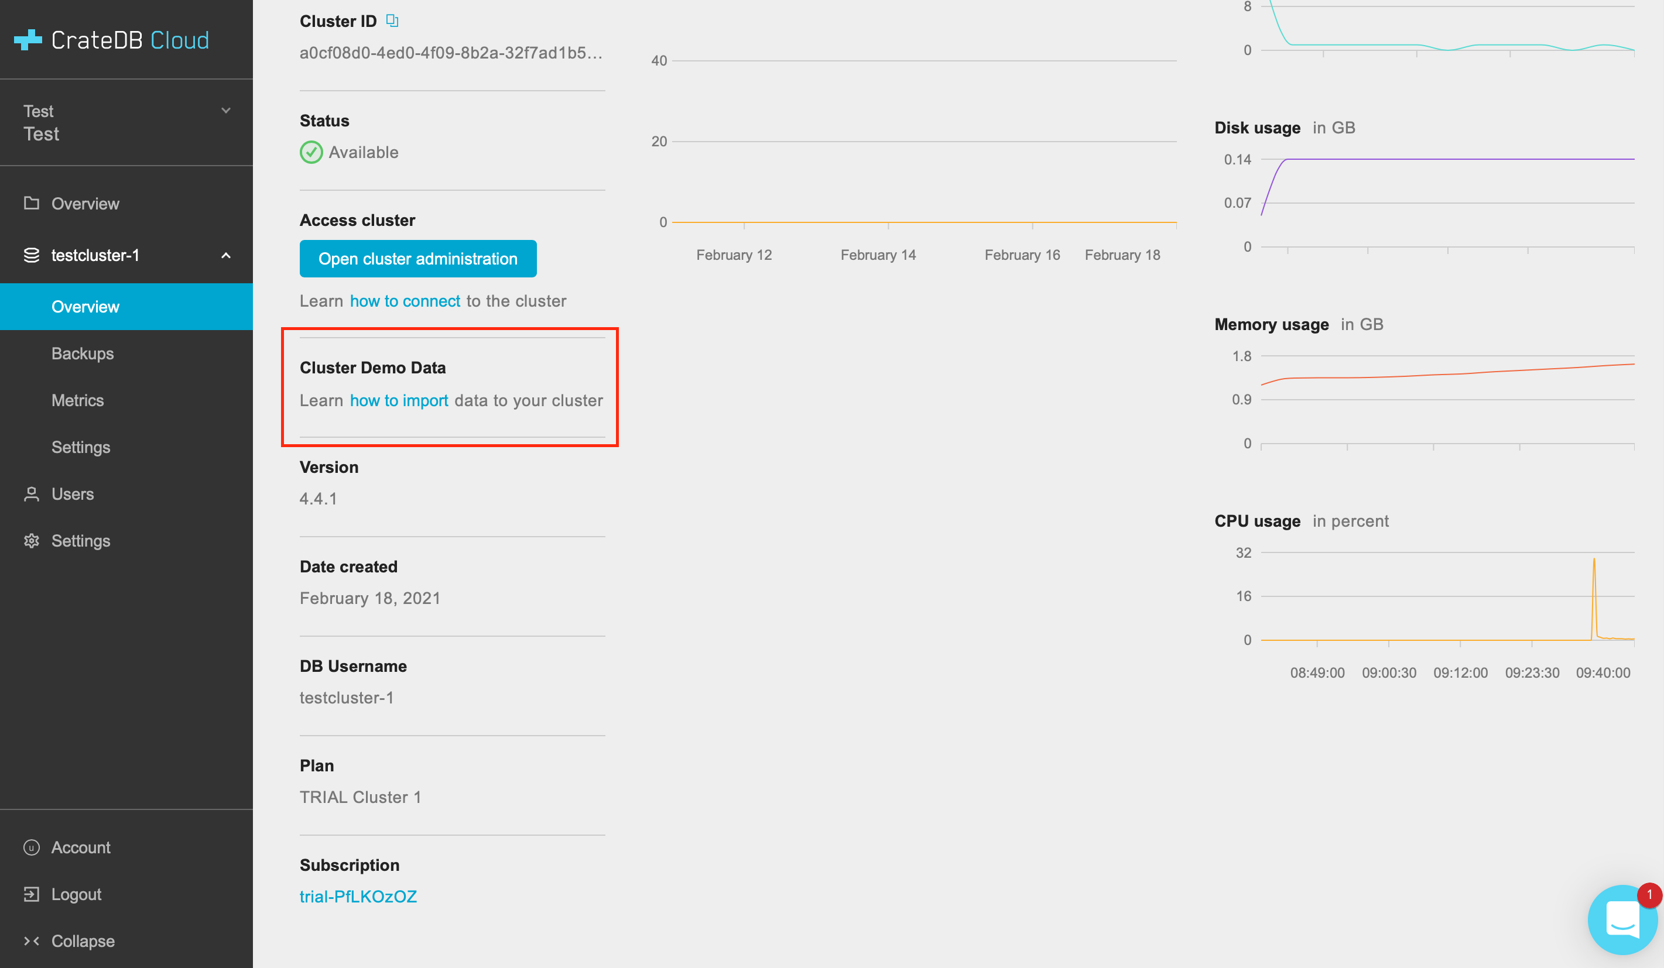Screen dimensions: 1664x968
Task: Click the Available status text
Action: tap(364, 152)
